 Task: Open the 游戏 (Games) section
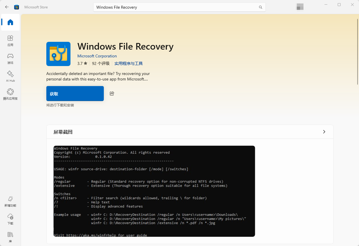coord(10,59)
